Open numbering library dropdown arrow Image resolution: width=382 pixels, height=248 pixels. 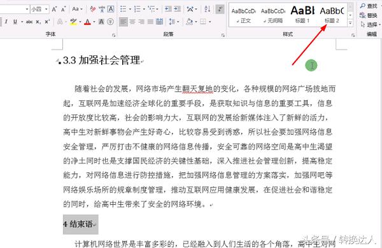tap(144, 10)
